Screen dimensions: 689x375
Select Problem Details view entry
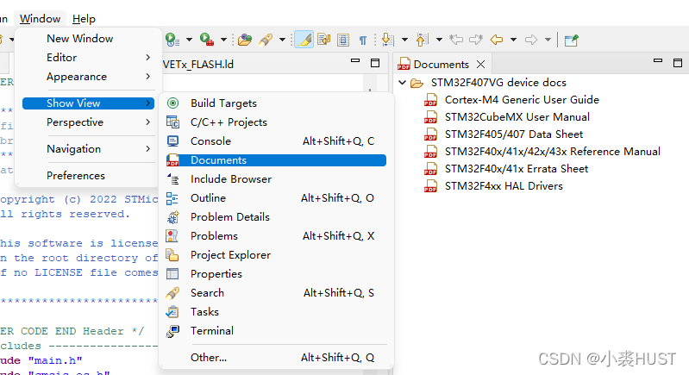click(276, 217)
